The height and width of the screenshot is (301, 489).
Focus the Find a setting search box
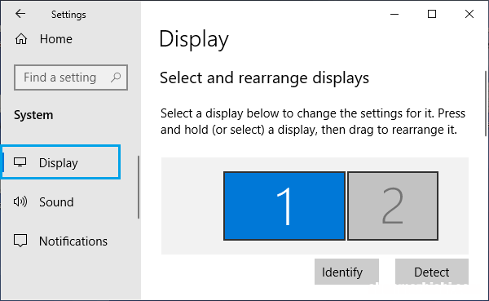tap(71, 77)
